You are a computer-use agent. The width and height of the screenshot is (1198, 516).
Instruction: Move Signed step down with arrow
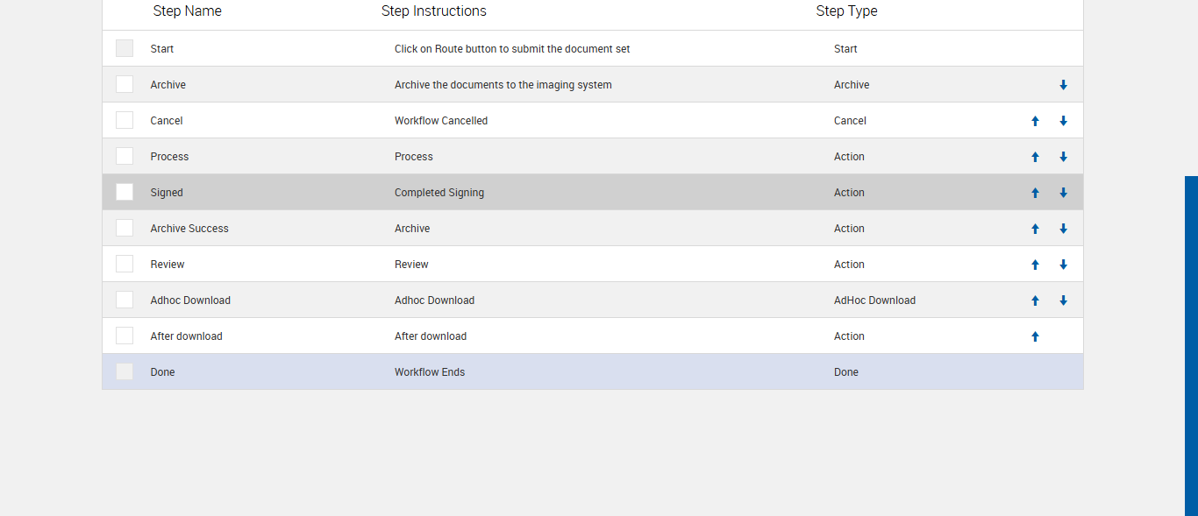pos(1063,193)
